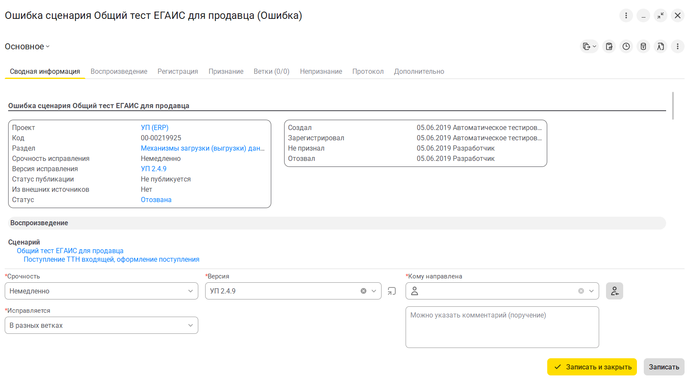This screenshot has width=694, height=381.
Task: Click the document compass icon in toolbar
Action: coord(660,46)
